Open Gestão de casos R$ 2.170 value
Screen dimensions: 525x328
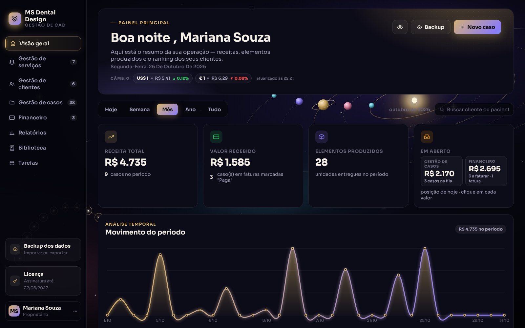pos(442,171)
